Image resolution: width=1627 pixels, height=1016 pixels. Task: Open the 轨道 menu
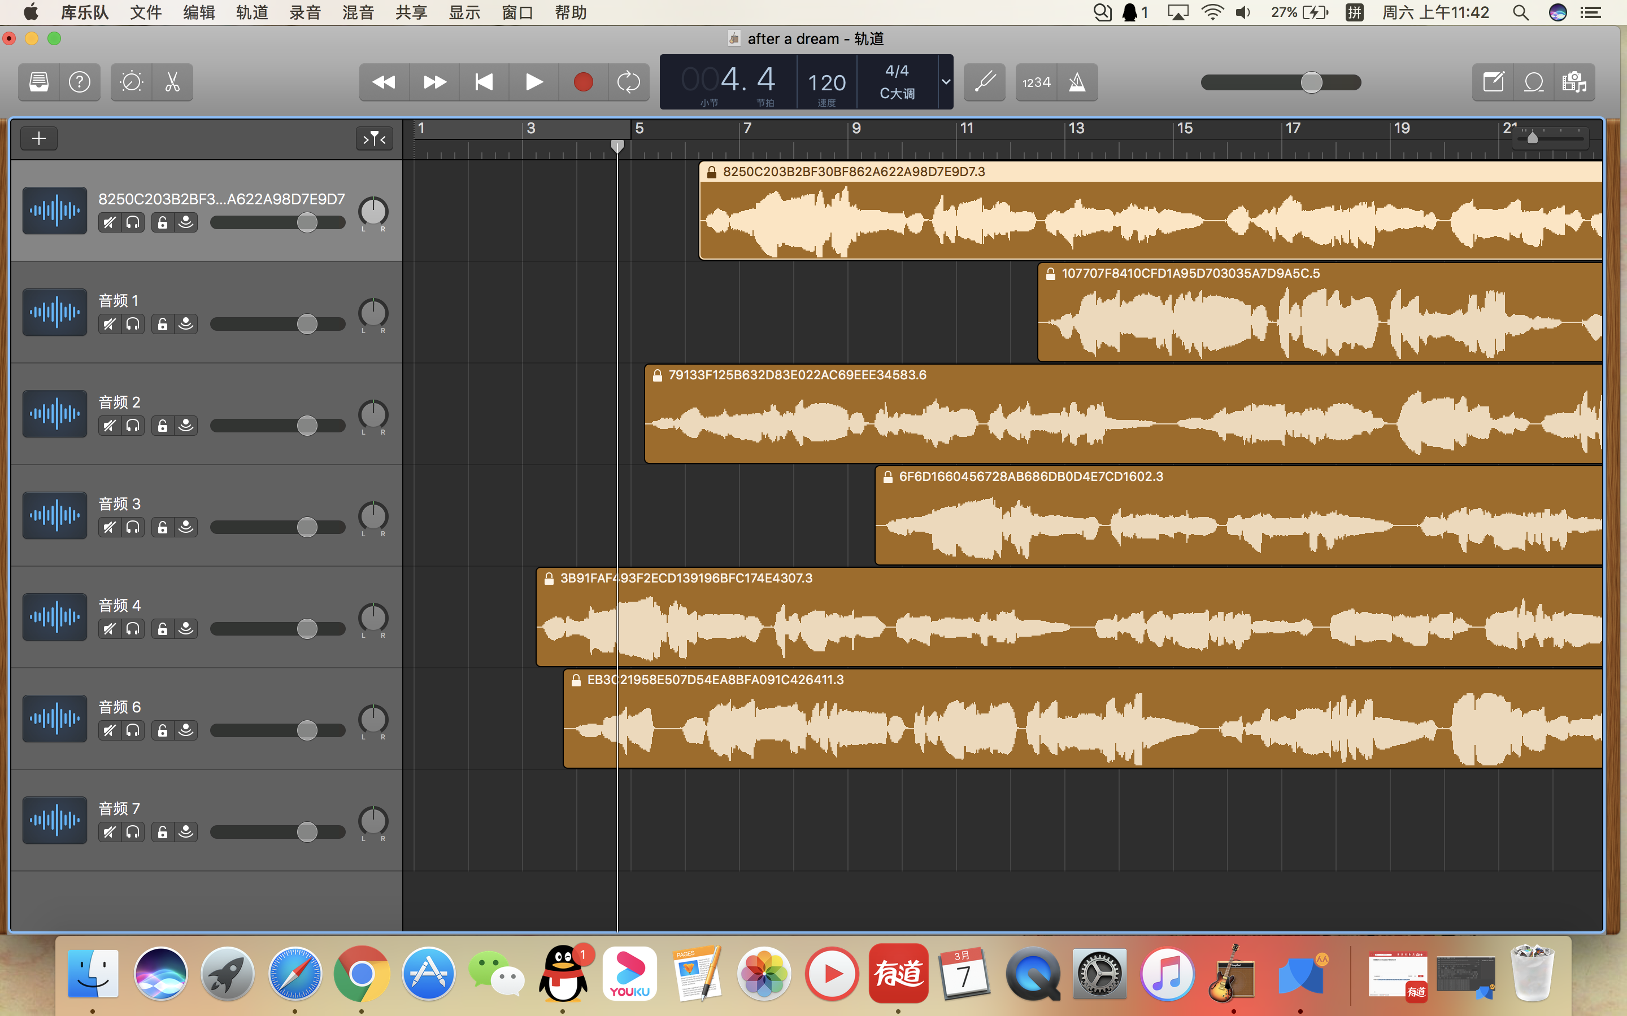tap(251, 12)
